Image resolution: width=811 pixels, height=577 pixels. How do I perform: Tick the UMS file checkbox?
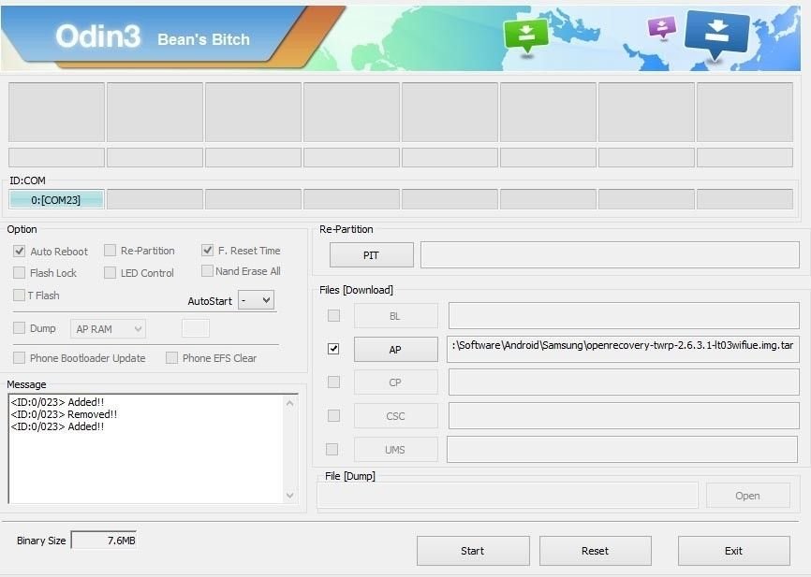tap(332, 450)
